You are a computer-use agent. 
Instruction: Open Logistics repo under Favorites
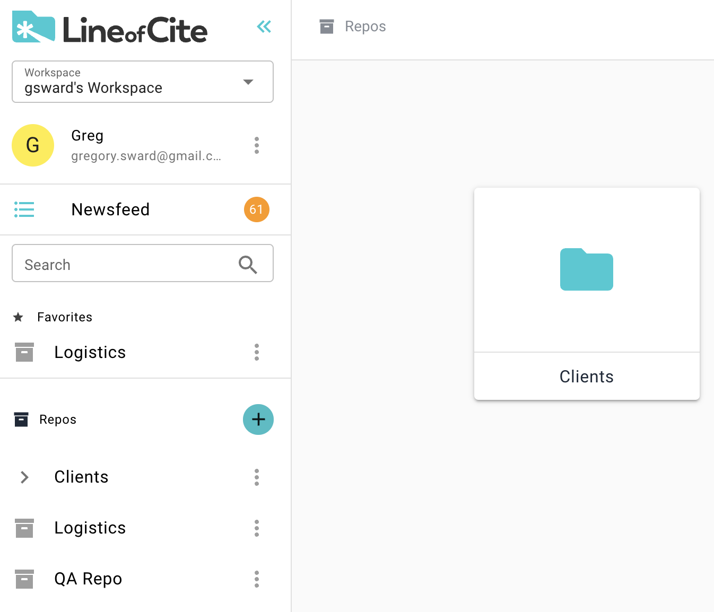(x=90, y=352)
